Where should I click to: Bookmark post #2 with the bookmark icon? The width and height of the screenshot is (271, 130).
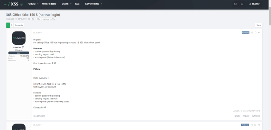[x=255, y=125]
